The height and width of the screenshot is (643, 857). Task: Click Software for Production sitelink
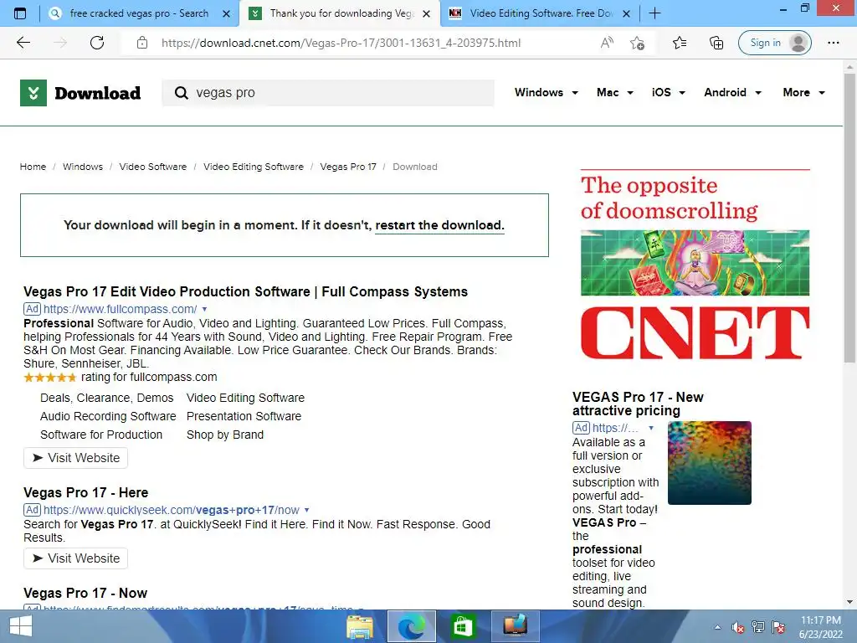point(101,435)
